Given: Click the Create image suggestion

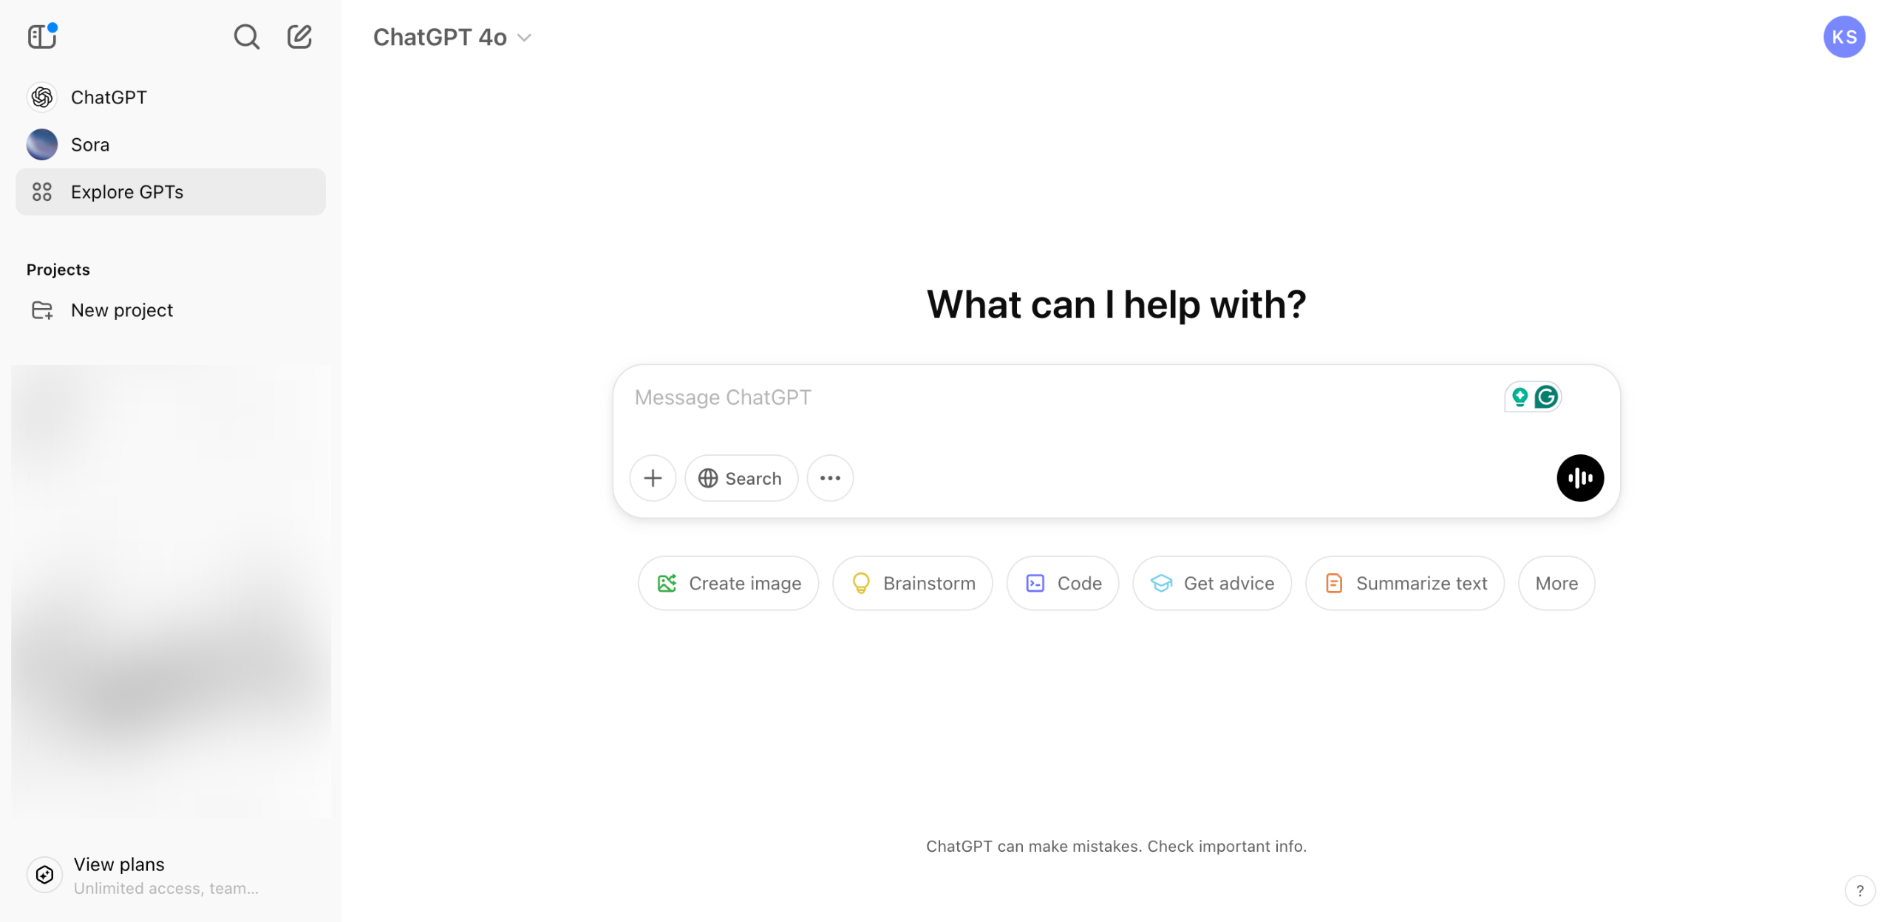Looking at the screenshot, I should tap(728, 583).
